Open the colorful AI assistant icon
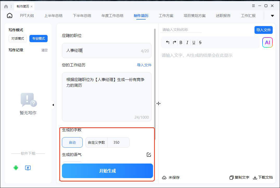 pyautogui.click(x=267, y=42)
